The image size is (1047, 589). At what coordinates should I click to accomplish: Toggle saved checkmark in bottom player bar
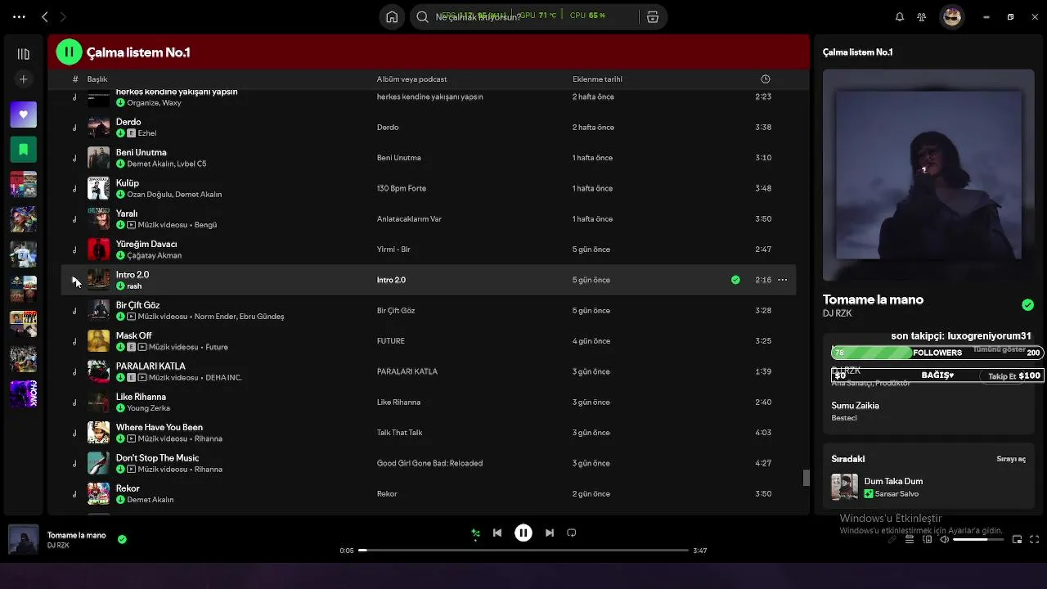[122, 539]
